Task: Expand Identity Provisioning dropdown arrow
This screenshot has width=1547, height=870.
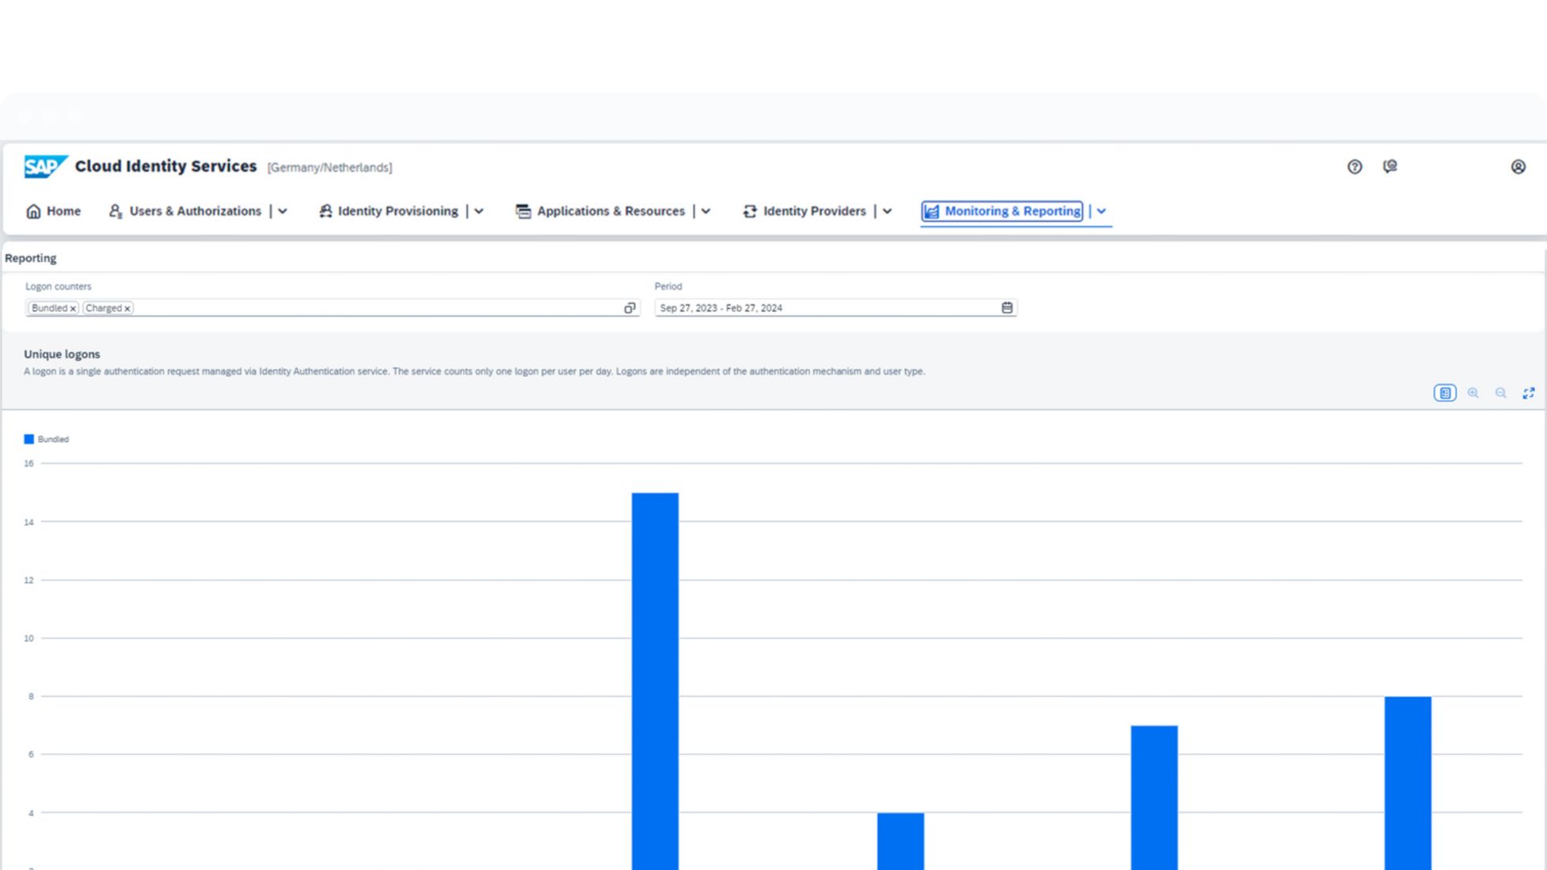Action: point(479,211)
